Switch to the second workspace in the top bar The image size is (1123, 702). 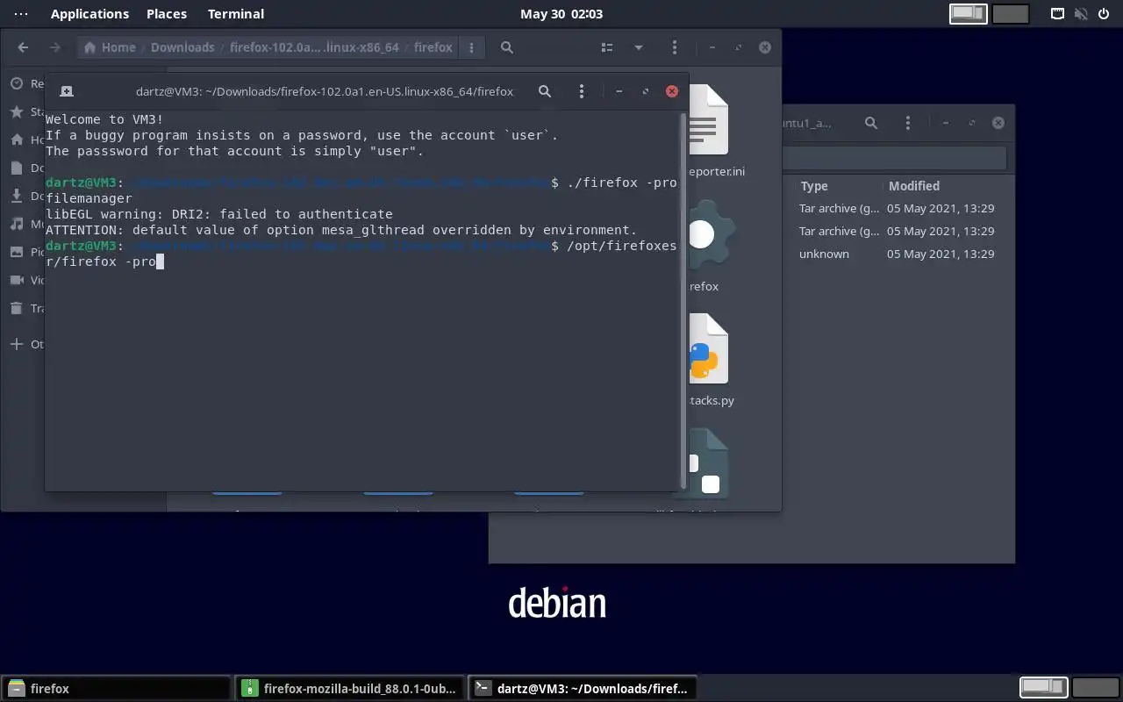pos(1012,14)
